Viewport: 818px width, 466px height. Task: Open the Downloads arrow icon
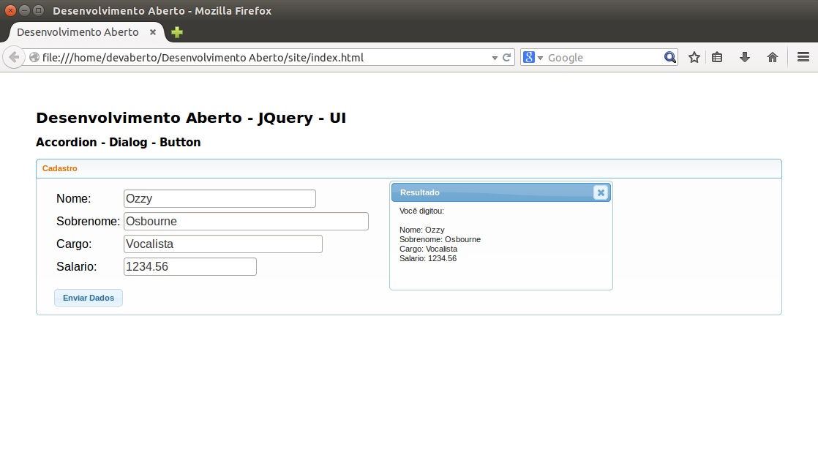point(745,57)
